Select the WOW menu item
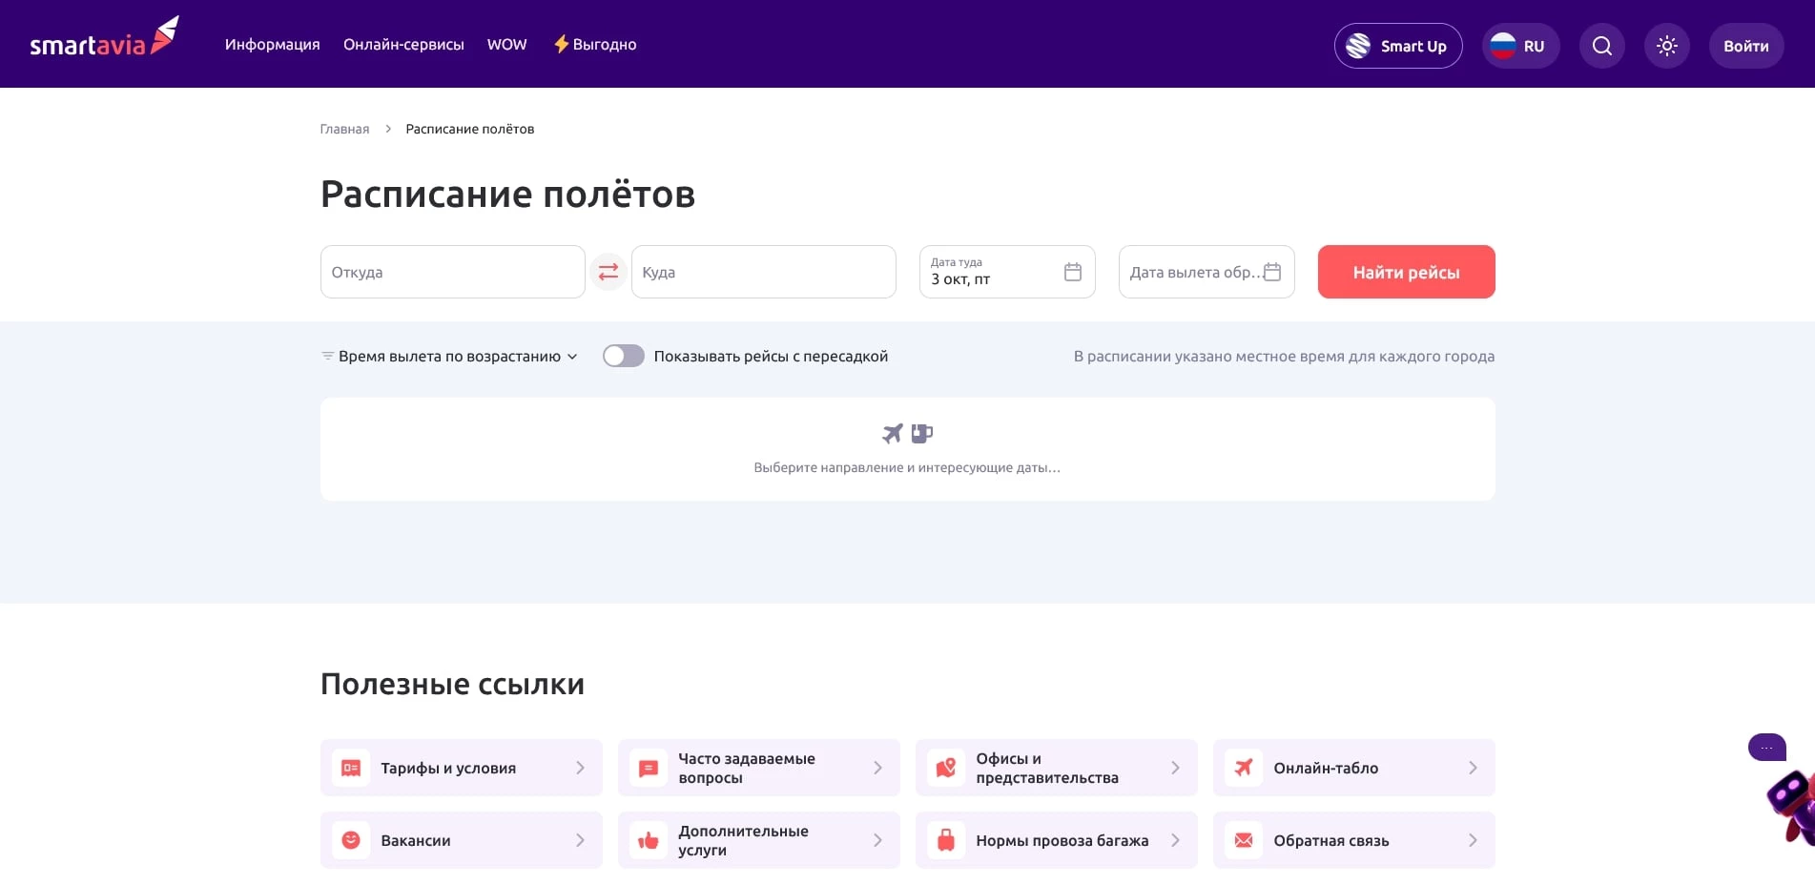Image resolution: width=1815 pixels, height=884 pixels. (x=506, y=44)
